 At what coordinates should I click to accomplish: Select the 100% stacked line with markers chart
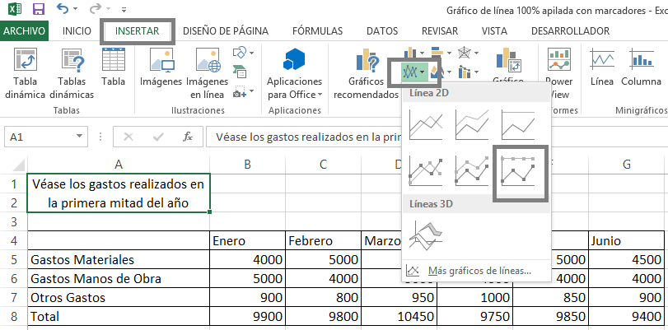(518, 174)
